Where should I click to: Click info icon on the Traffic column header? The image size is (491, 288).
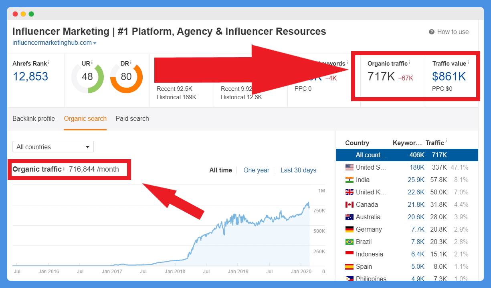[446, 141]
